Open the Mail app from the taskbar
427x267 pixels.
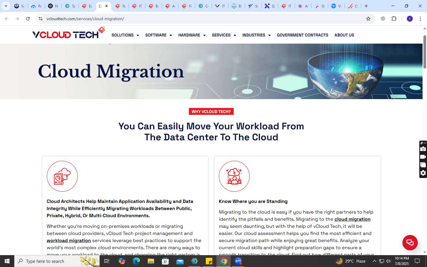click(180, 261)
